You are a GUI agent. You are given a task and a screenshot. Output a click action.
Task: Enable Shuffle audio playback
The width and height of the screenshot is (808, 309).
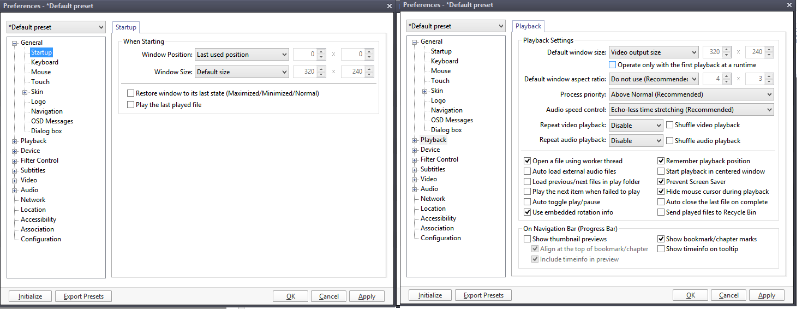669,140
